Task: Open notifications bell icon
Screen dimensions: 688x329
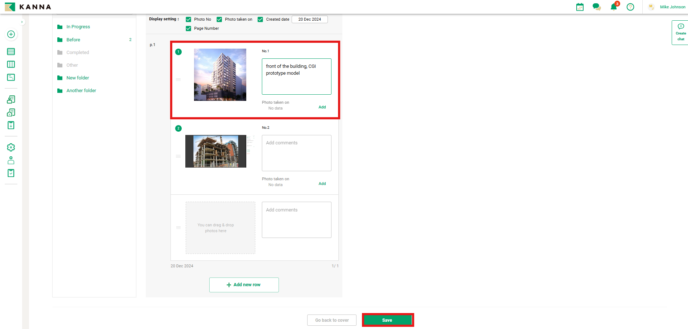Action: point(614,7)
